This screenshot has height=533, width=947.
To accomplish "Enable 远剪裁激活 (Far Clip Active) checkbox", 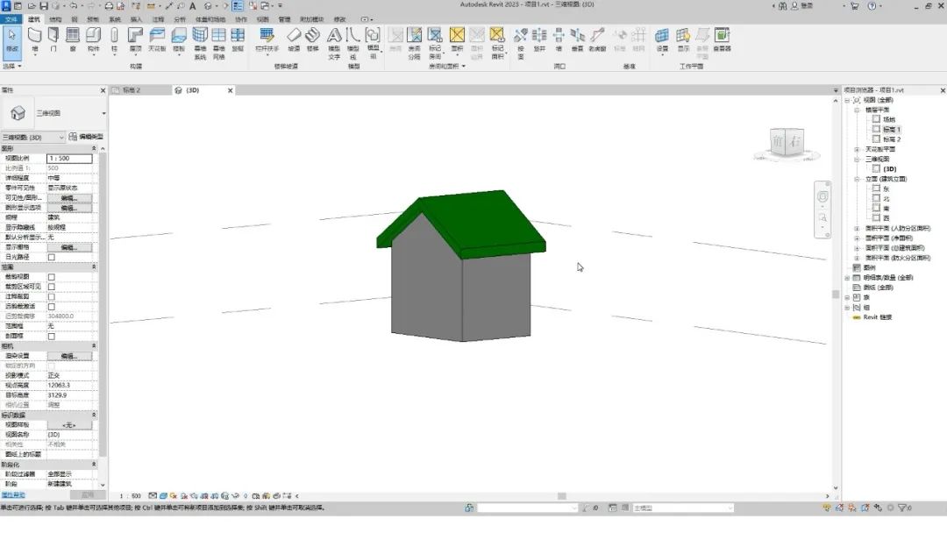I will (52, 307).
